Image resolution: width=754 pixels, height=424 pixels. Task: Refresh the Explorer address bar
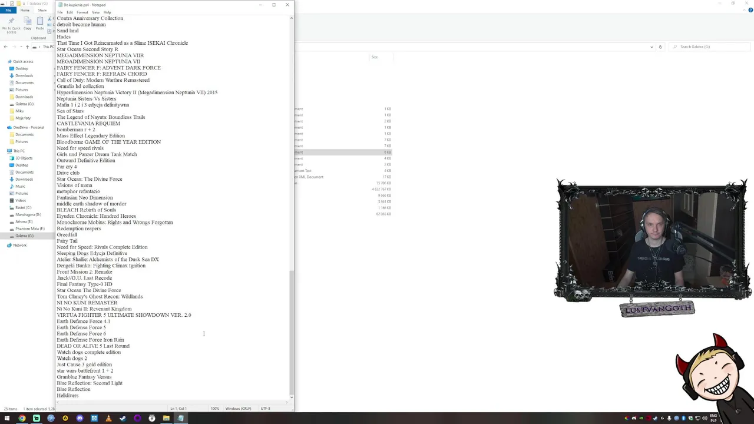pyautogui.click(x=660, y=47)
